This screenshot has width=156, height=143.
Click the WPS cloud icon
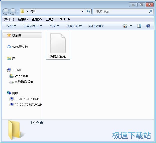pos(9,47)
